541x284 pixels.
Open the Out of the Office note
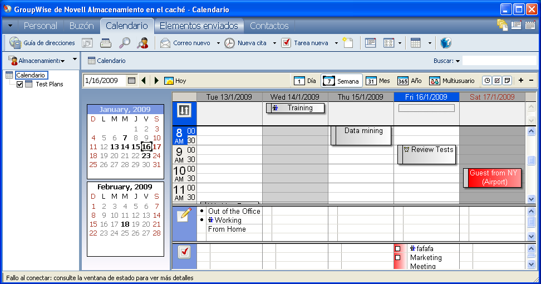point(234,211)
